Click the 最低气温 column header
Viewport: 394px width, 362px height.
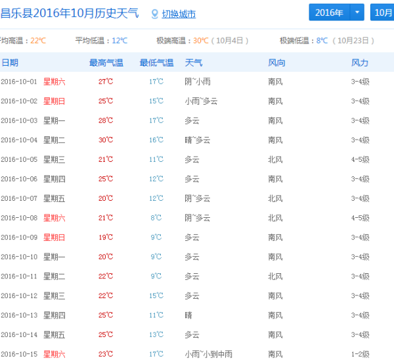click(x=156, y=63)
